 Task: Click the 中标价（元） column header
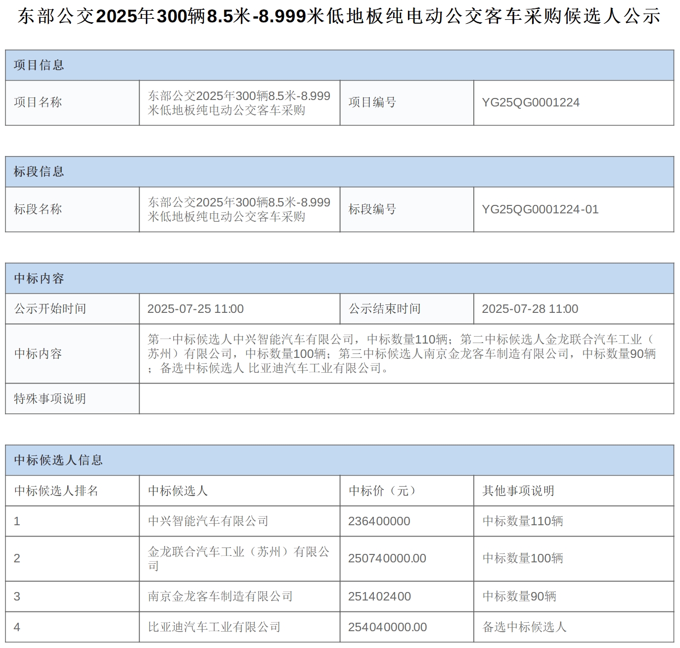pos(407,491)
